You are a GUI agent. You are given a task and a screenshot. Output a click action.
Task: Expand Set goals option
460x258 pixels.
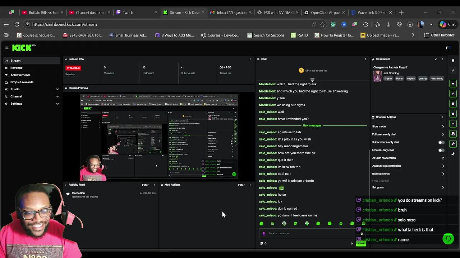443,187
